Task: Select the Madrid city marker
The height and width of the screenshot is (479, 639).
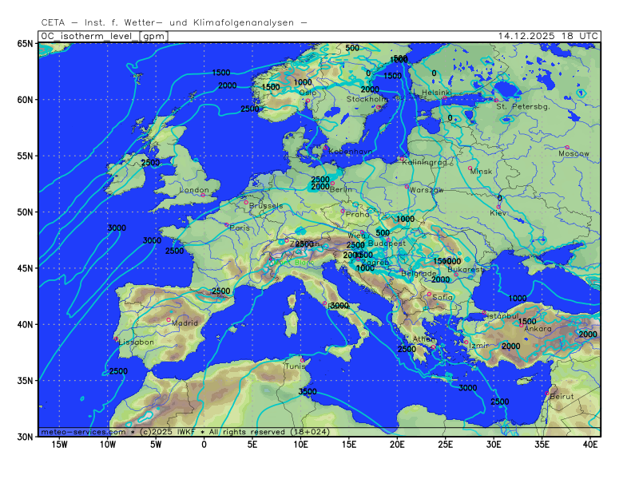Action: pos(169,320)
